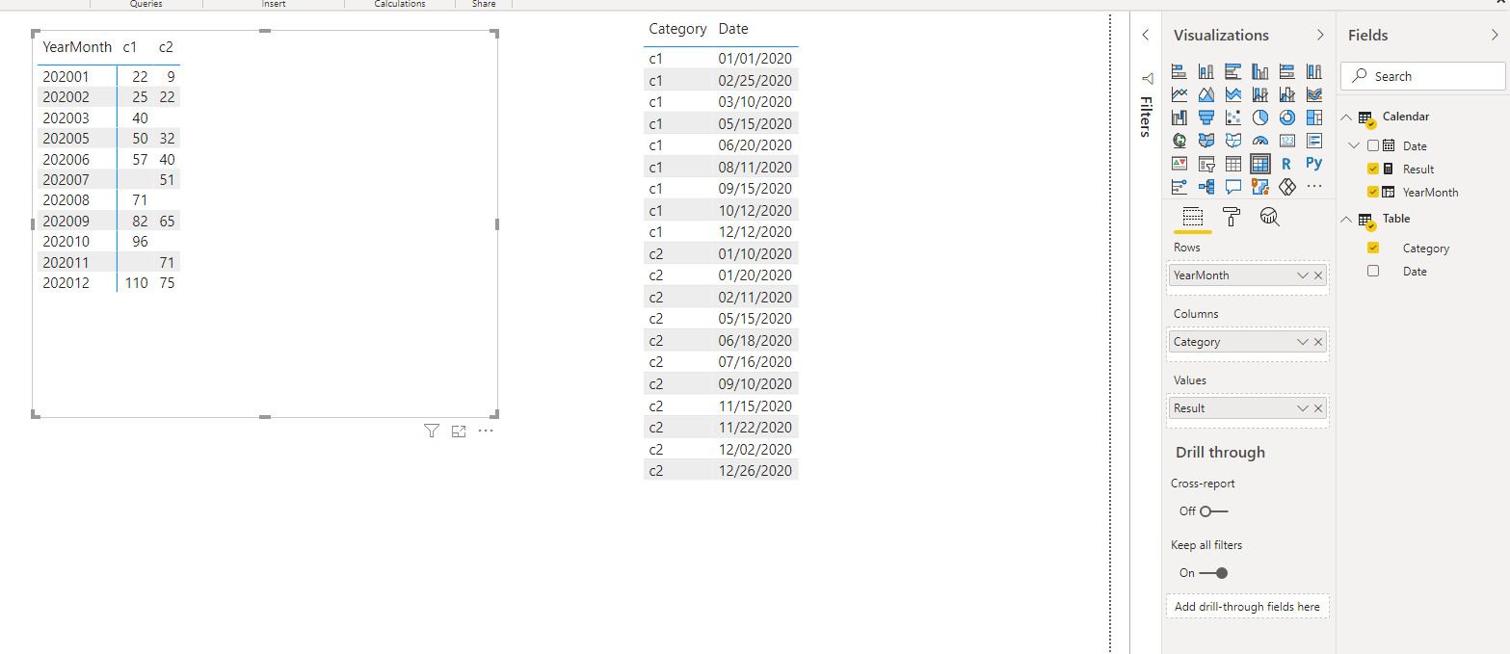
Task: Check the Date checkbox under Calendar
Action: coord(1373,145)
